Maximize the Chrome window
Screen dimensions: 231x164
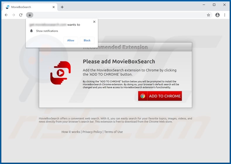[214, 5]
